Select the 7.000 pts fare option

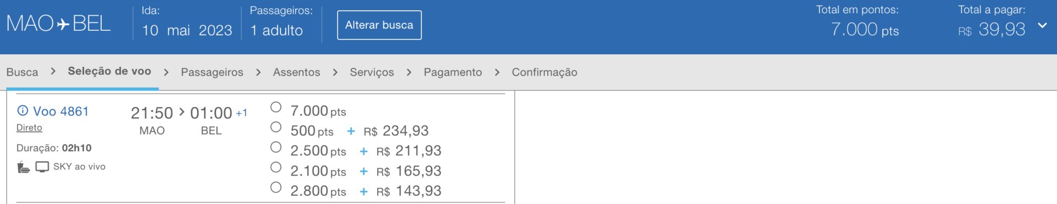pos(276,107)
